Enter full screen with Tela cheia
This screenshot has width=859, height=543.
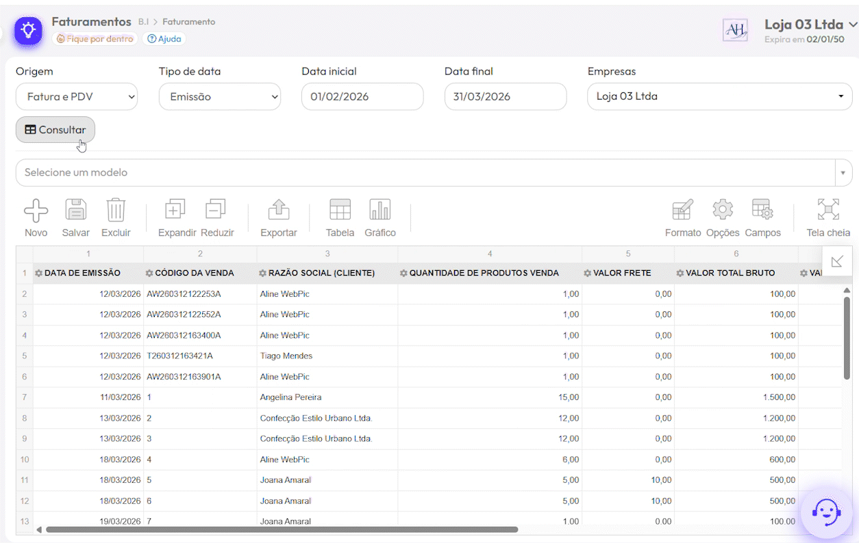[x=827, y=211]
